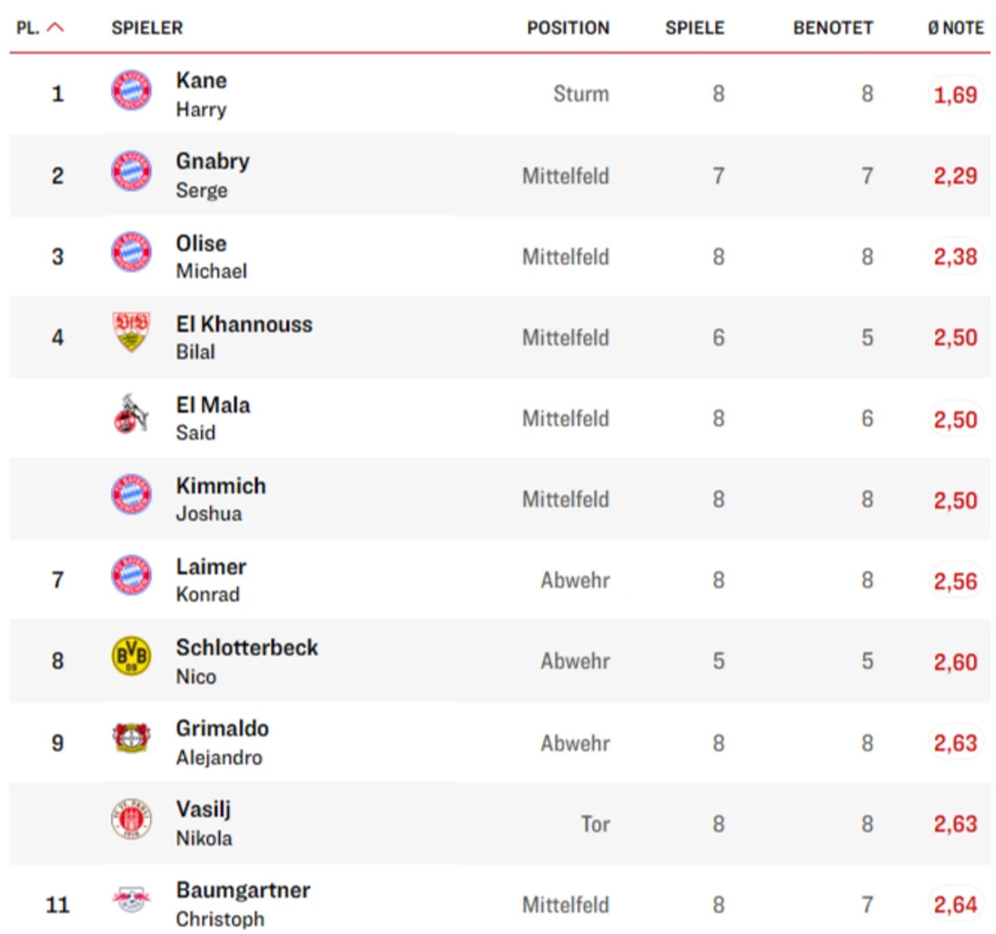Image resolution: width=996 pixels, height=934 pixels.
Task: Sort by SPIELE column header
Action: 694,28
